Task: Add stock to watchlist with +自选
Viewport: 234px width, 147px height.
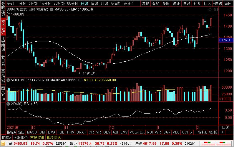Action: (x=218, y=4)
